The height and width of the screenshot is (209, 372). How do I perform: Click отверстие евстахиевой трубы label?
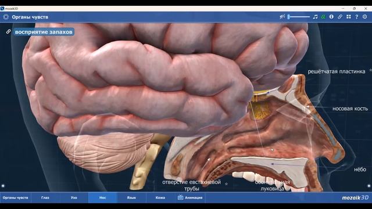point(191,185)
